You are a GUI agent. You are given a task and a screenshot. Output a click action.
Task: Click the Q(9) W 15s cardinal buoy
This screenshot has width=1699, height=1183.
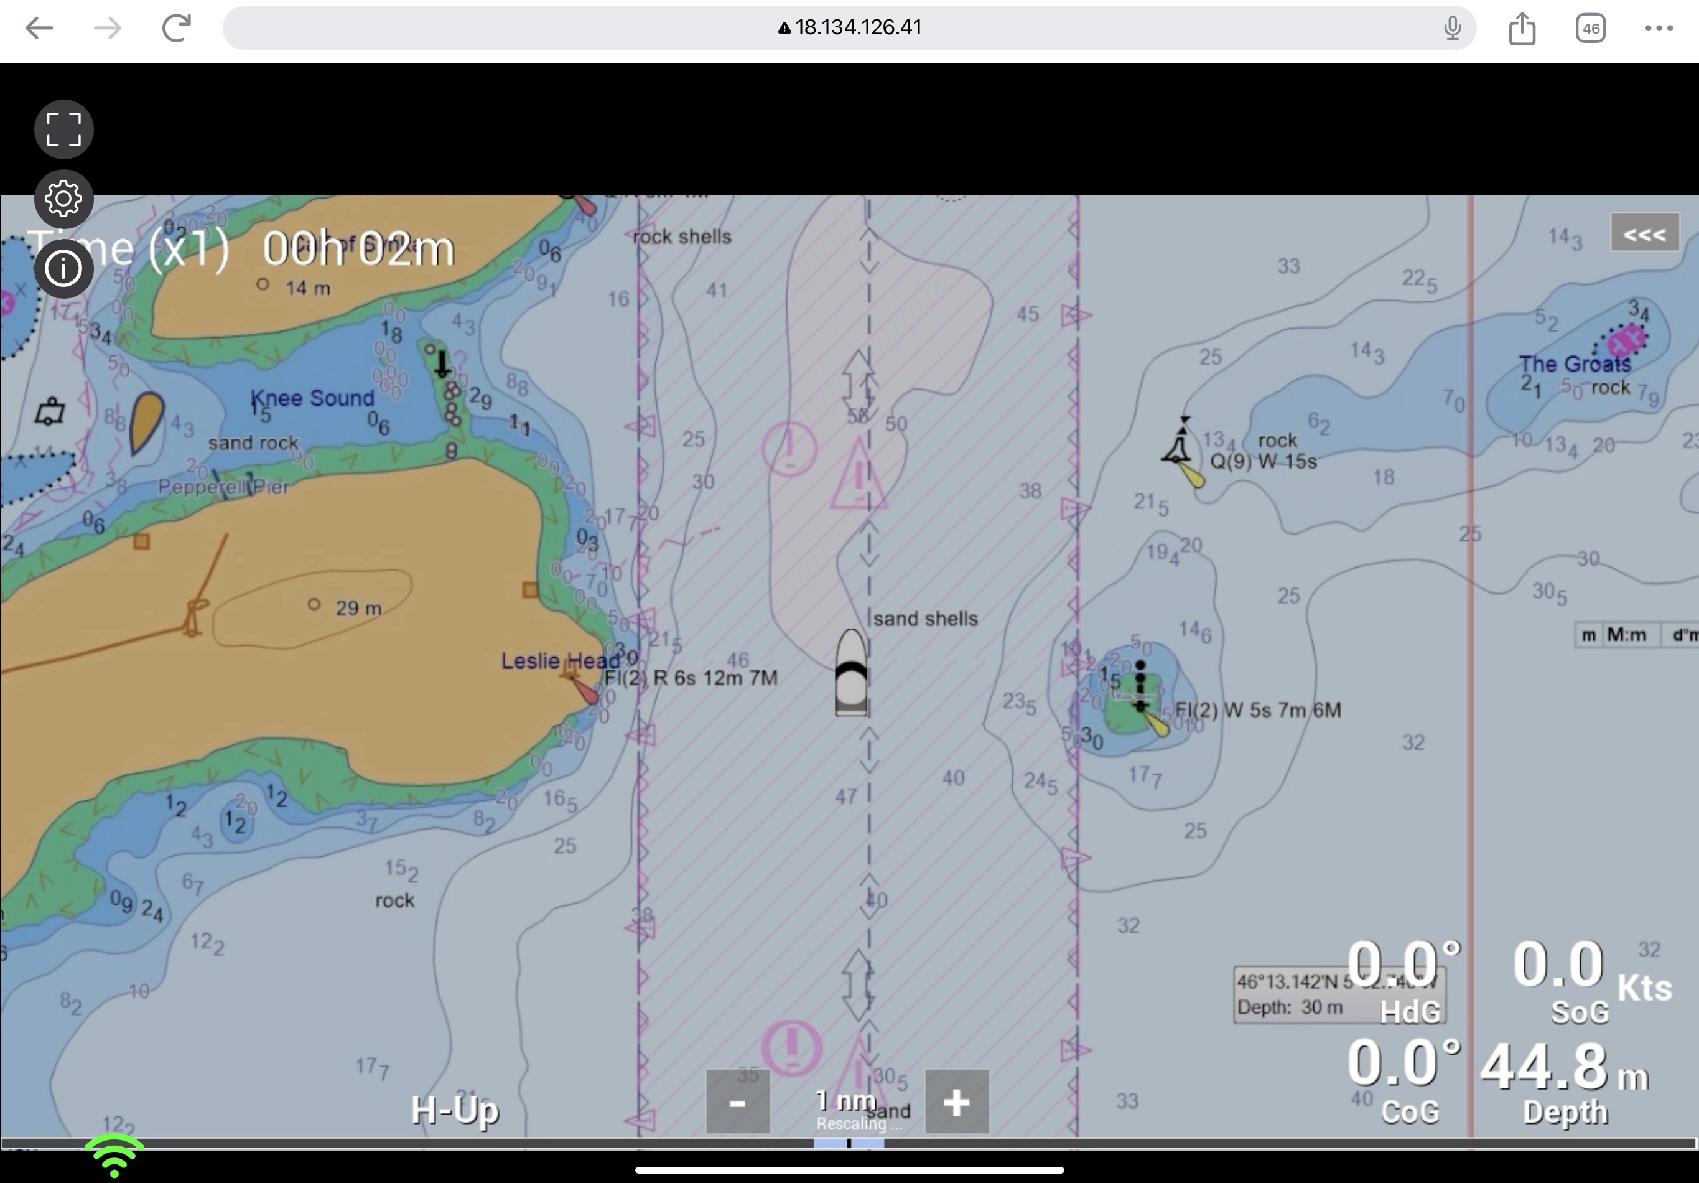click(x=1178, y=444)
